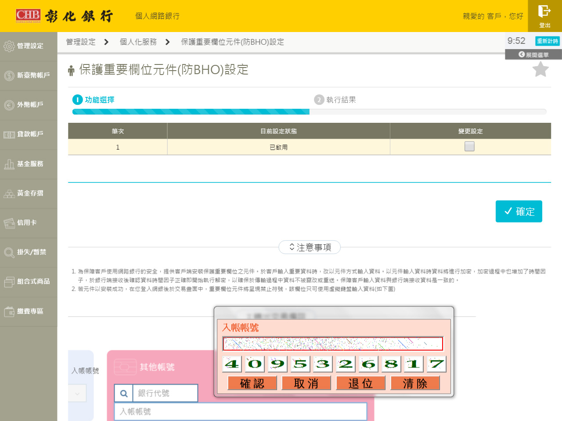Image resolution: width=562 pixels, height=421 pixels.
Task: Open 新臺幣帳戶 sidebar icon
Action: [x=9, y=75]
